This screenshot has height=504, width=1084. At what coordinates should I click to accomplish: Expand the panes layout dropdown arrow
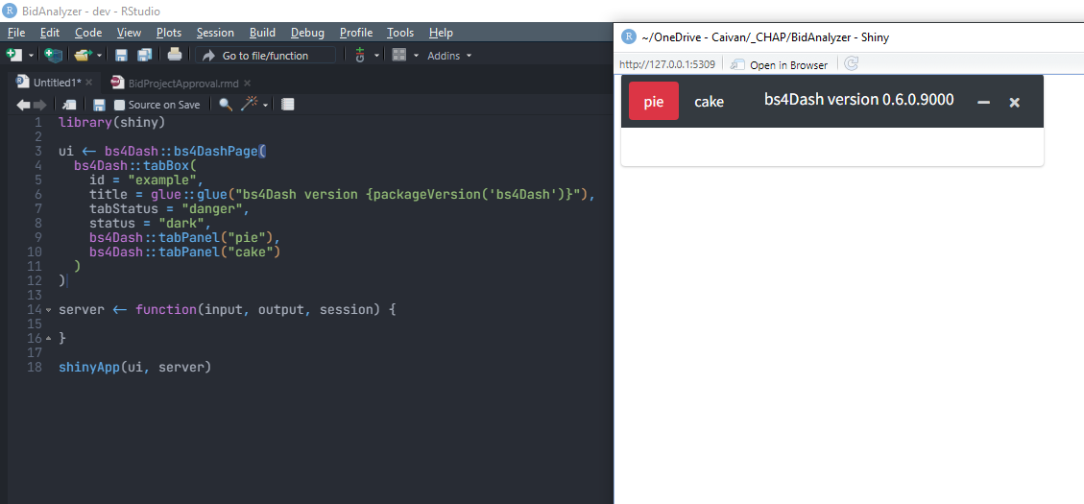pyautogui.click(x=416, y=56)
